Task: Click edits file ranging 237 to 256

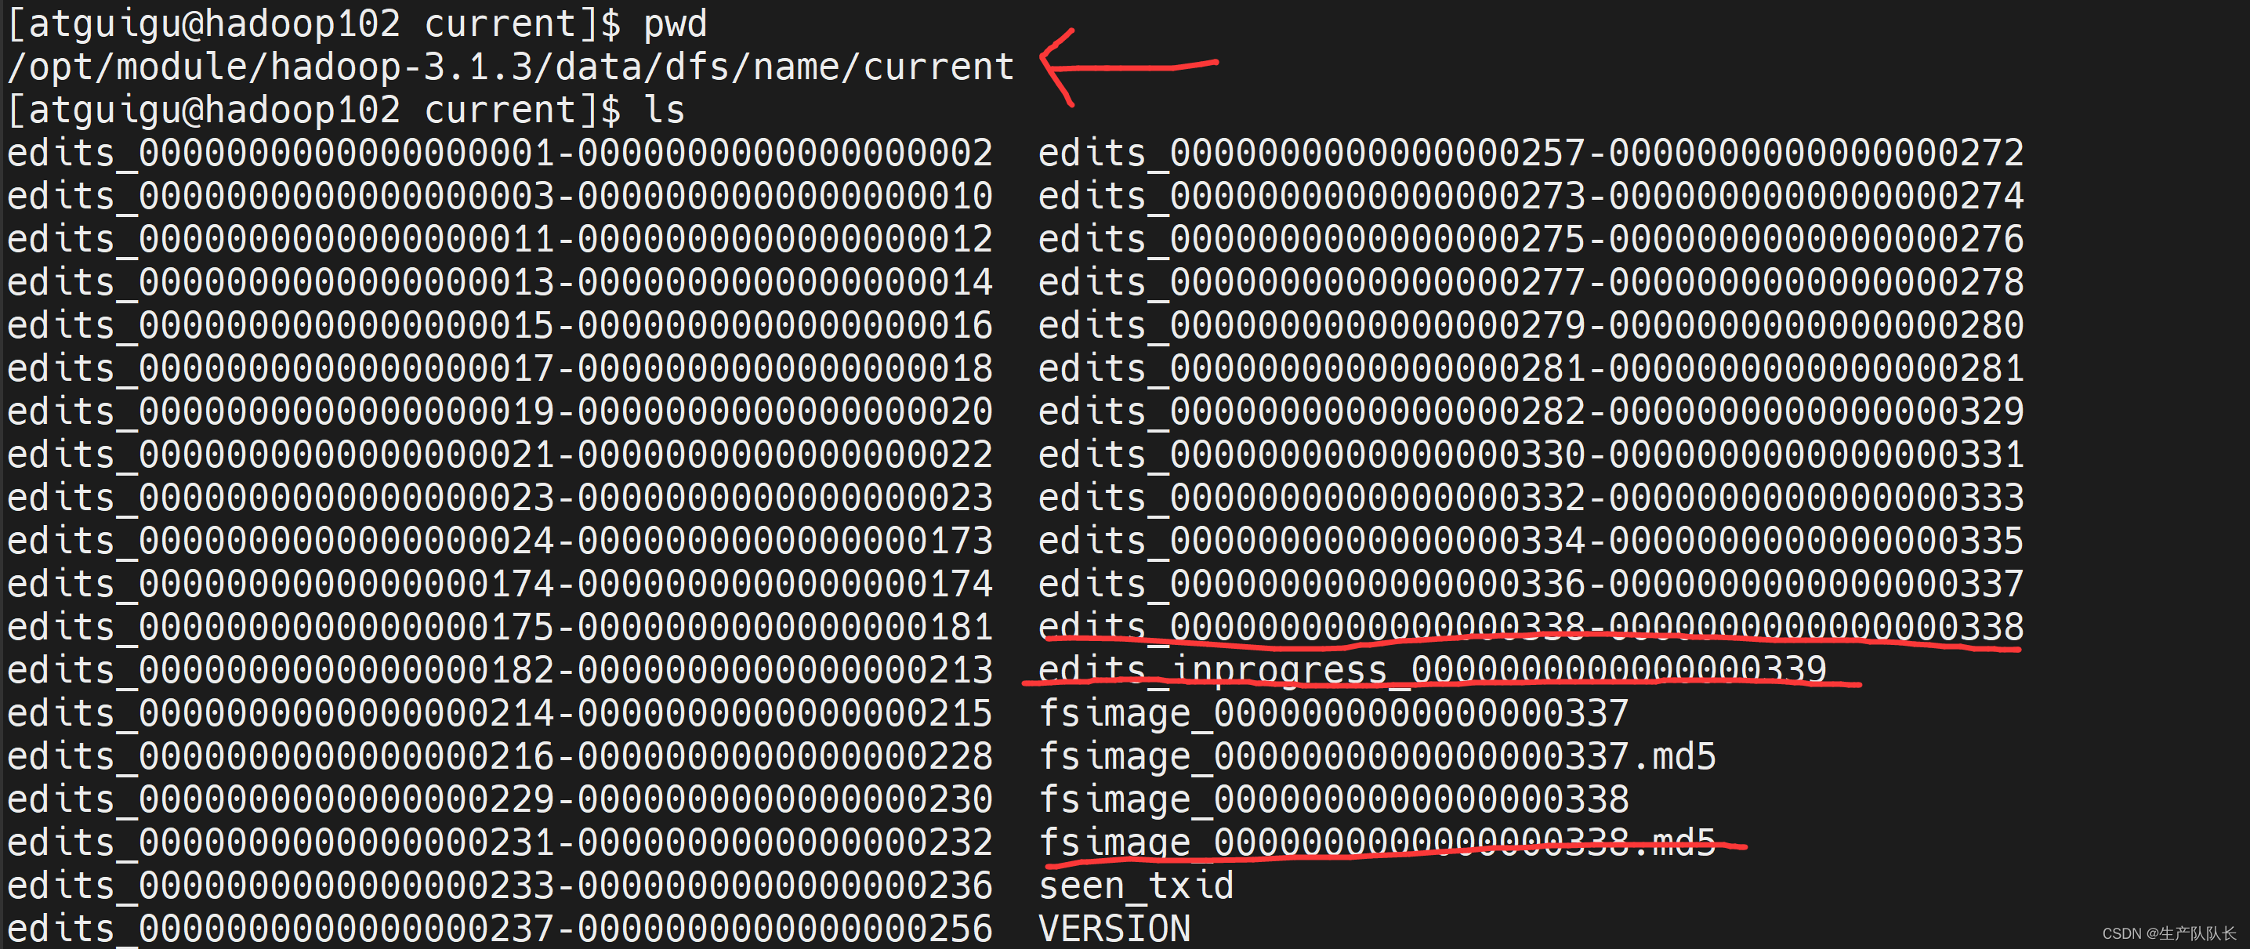Action: [x=500, y=928]
